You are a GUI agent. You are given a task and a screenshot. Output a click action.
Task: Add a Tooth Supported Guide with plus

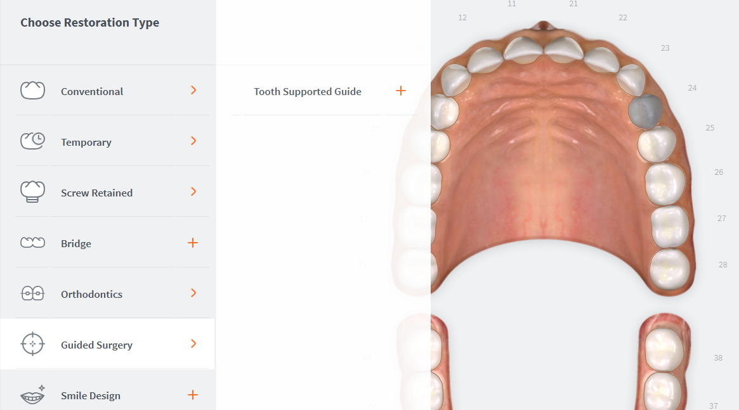coord(401,91)
